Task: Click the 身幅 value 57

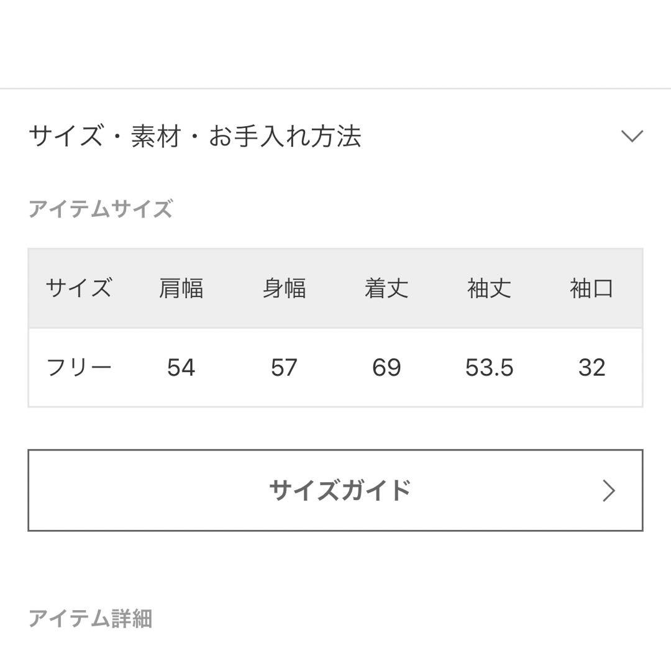Action: click(x=284, y=368)
